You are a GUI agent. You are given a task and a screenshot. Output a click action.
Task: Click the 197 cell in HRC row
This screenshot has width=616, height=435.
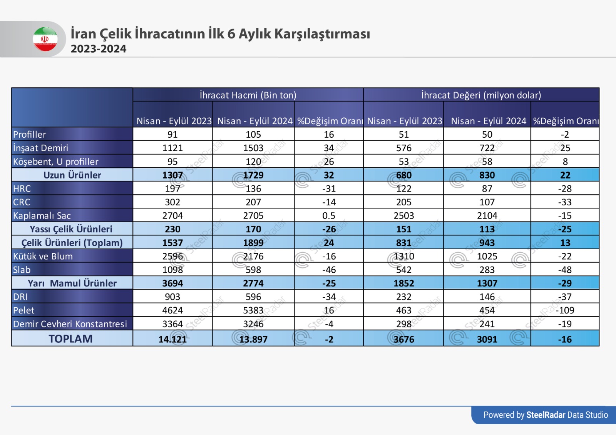click(172, 188)
